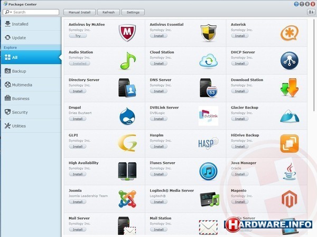This screenshot has width=317, height=237.
Task: Click the package list vertical scrollbar
Action: click(314, 64)
